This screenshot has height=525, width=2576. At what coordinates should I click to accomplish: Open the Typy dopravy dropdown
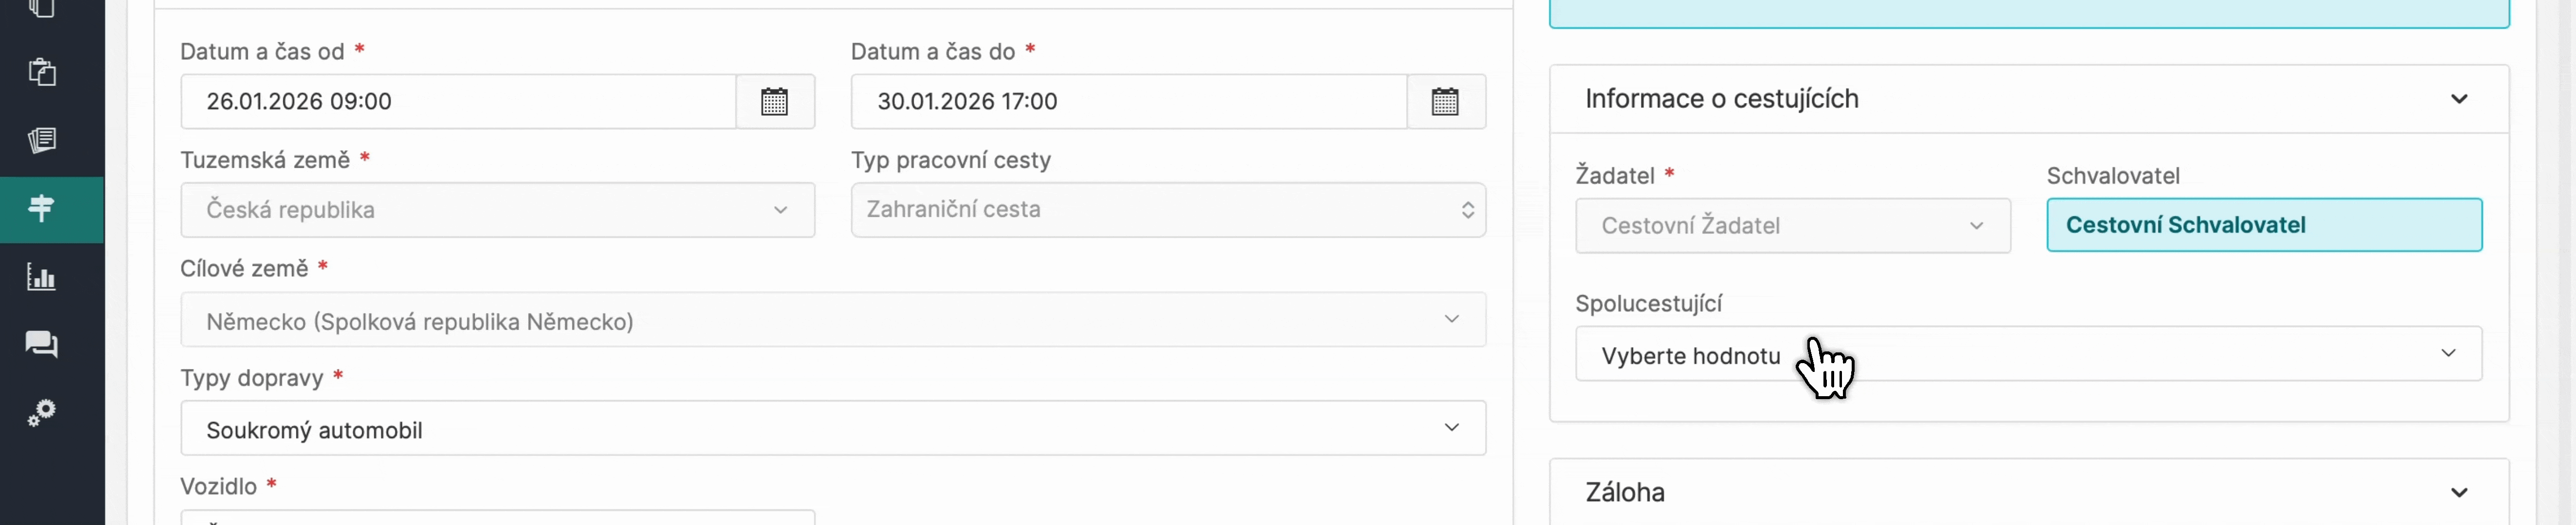pos(832,429)
